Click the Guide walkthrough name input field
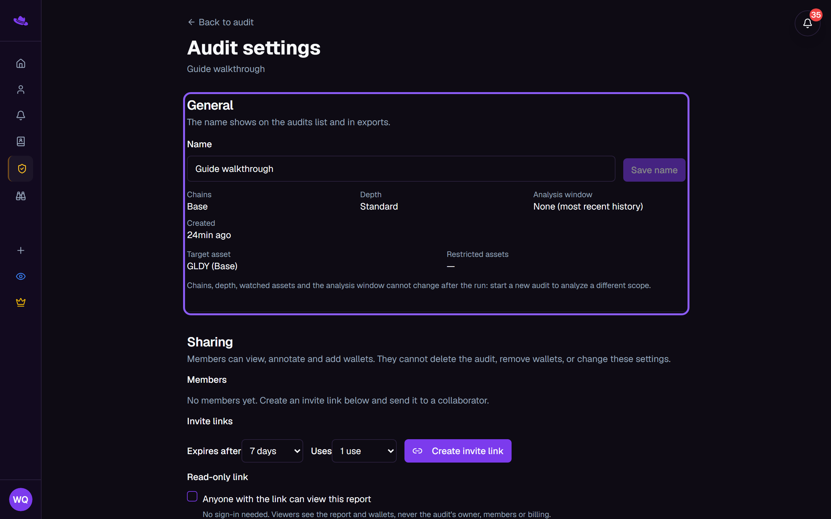 [401, 169]
